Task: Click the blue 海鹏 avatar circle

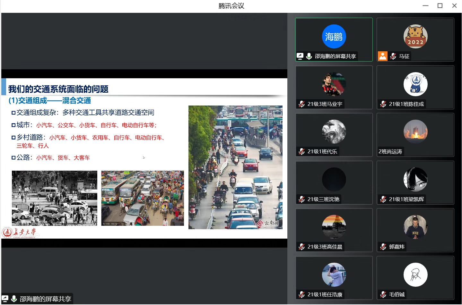Action: click(x=334, y=37)
